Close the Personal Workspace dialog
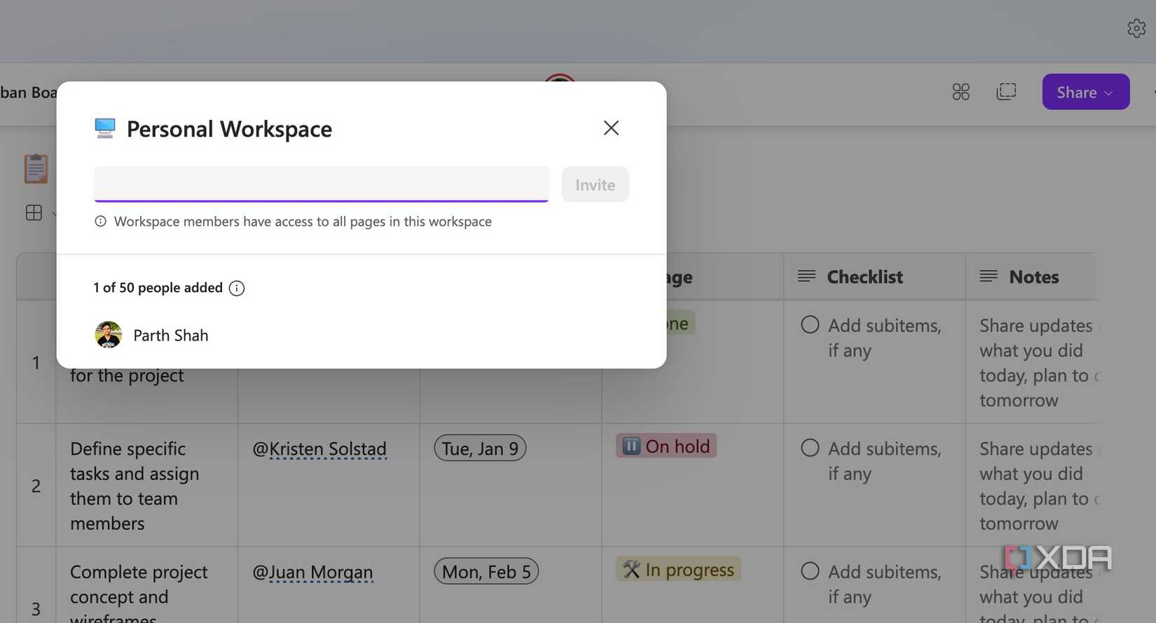 pyautogui.click(x=611, y=128)
